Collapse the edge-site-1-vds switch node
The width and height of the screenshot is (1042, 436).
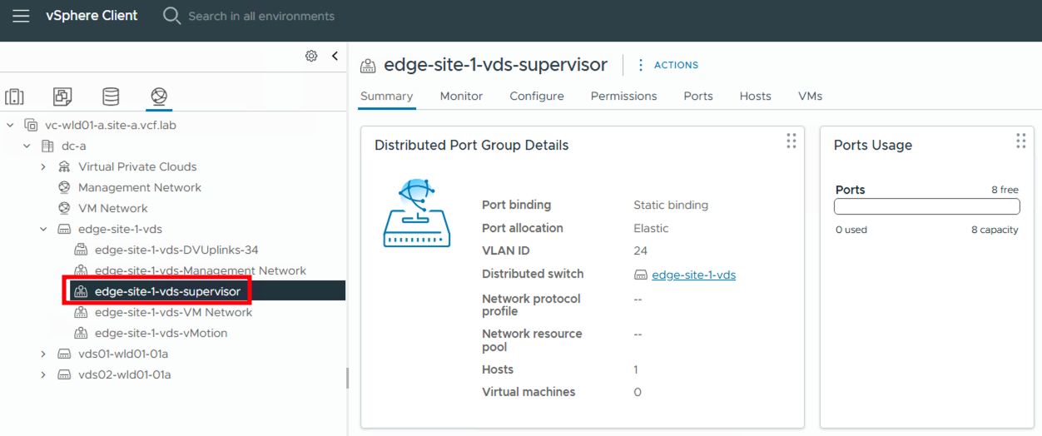[x=43, y=230]
